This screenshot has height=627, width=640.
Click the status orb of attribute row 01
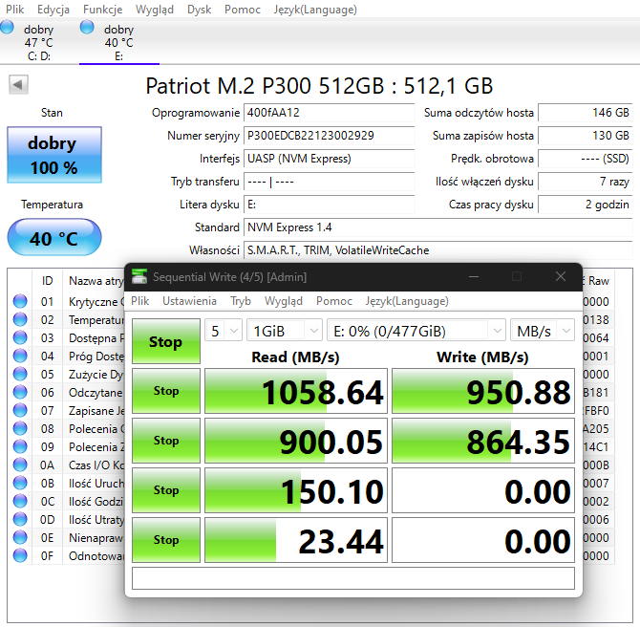[20, 302]
